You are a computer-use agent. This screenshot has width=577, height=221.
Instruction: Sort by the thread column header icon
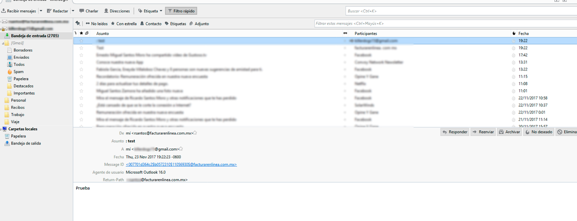click(76, 33)
